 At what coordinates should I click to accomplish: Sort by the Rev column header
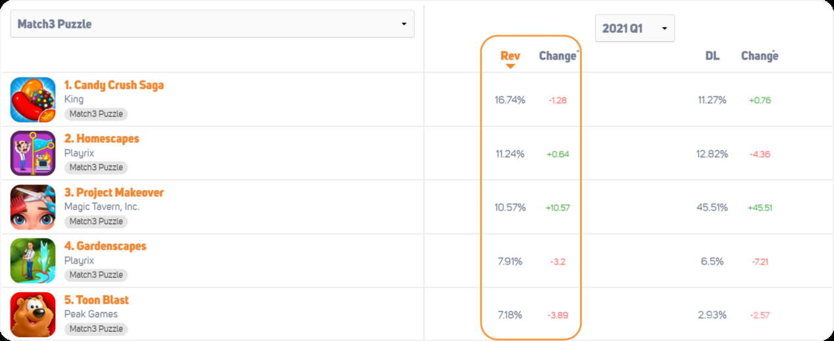[x=510, y=56]
